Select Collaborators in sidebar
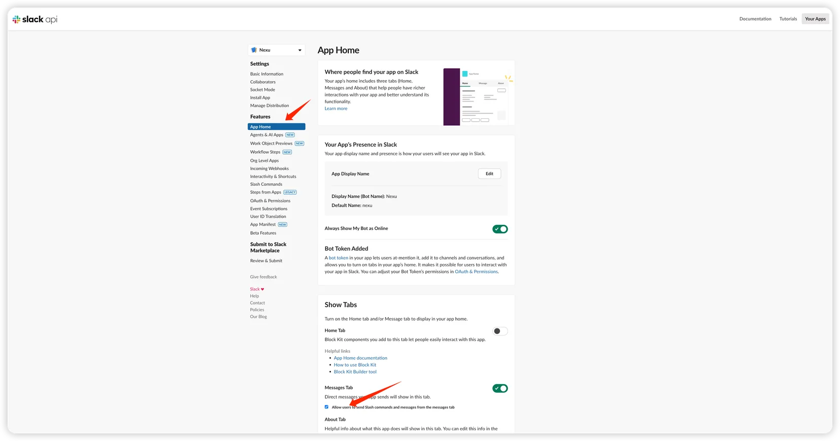840x441 pixels. click(263, 82)
